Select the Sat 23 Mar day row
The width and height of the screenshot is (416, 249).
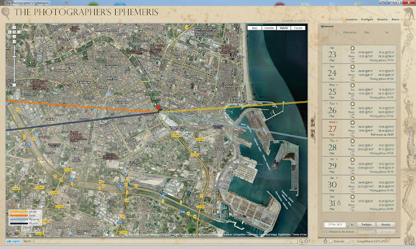click(359, 54)
